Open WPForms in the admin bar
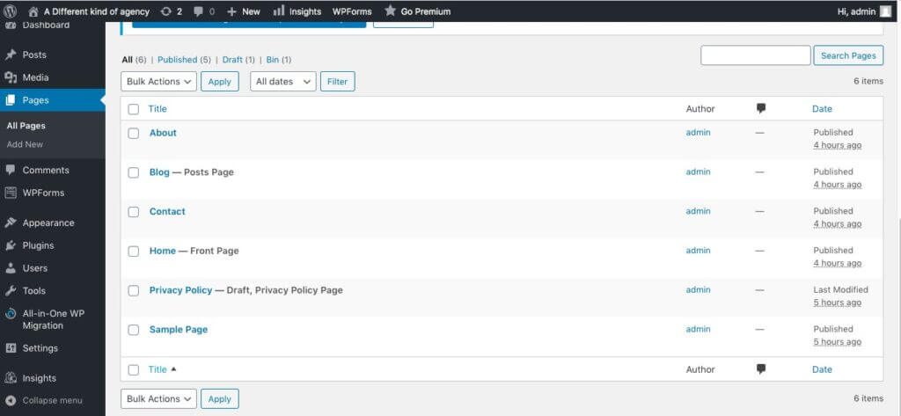The image size is (901, 416). point(352,11)
